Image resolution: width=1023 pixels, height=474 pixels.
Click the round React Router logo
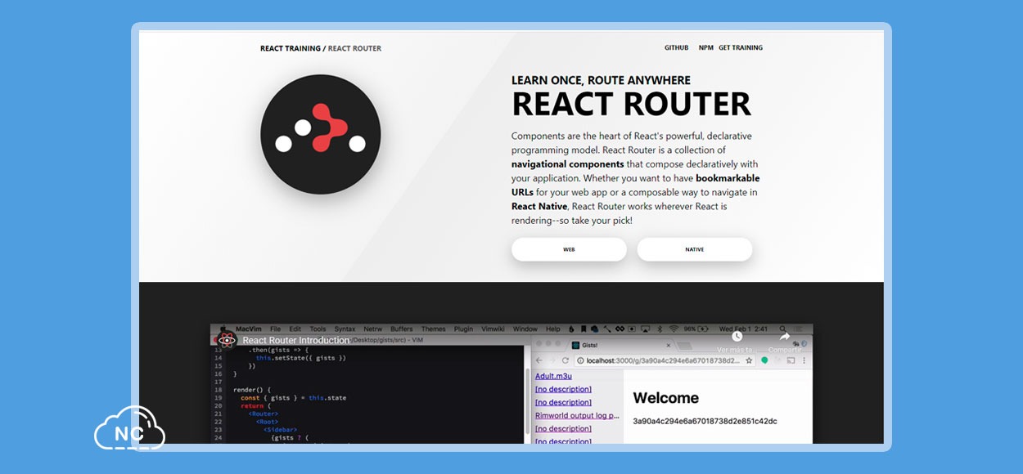coord(320,134)
